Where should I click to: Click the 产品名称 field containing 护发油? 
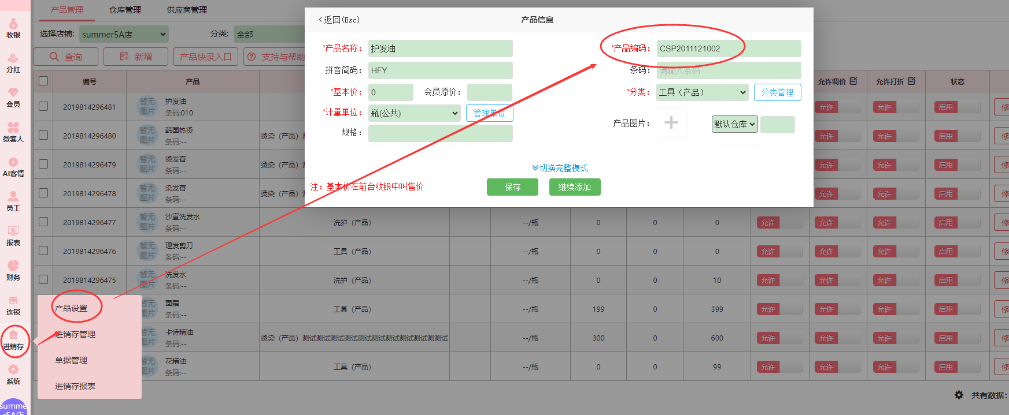click(x=441, y=48)
